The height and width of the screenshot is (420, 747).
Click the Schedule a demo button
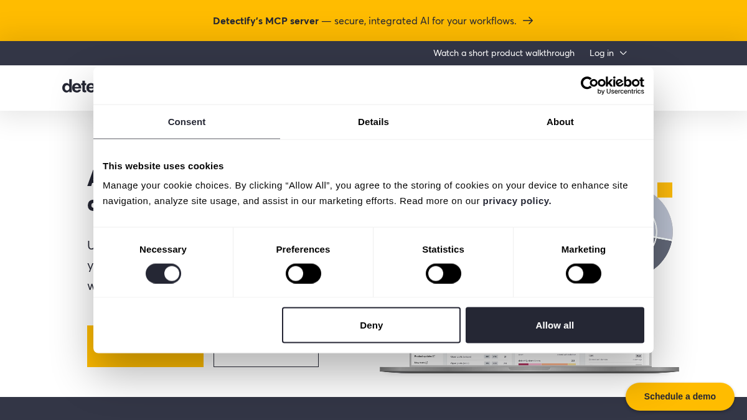point(680,396)
